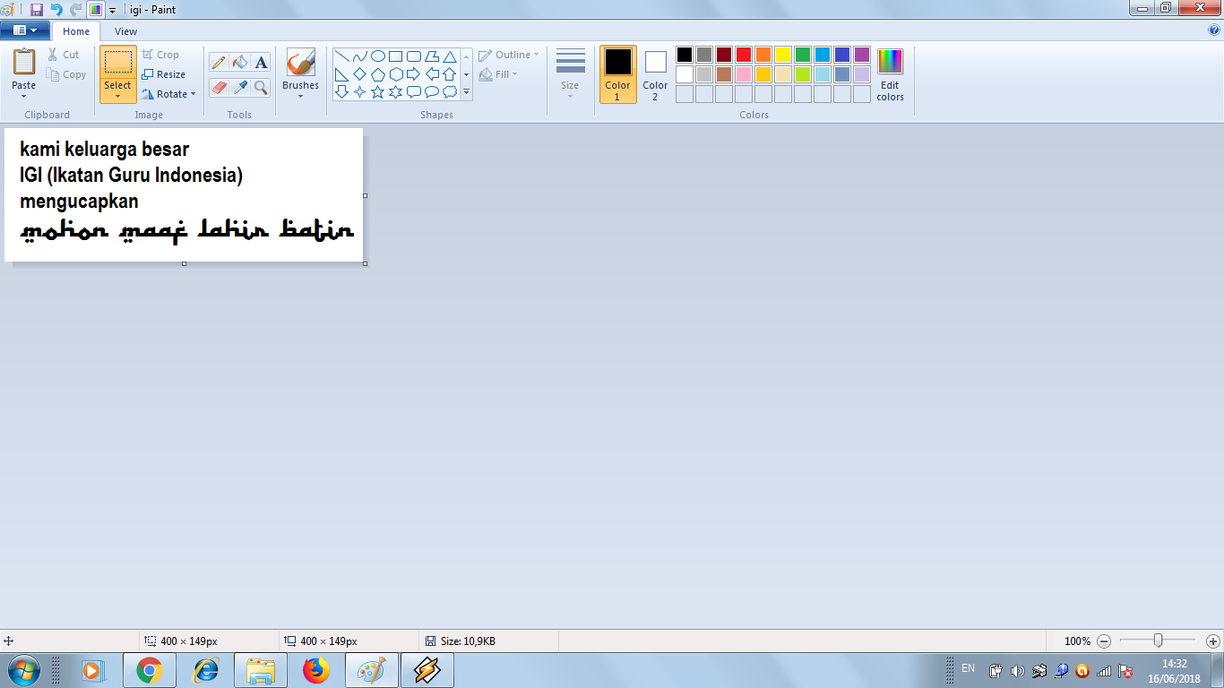Expand the Rotate dropdown
This screenshot has width=1224, height=688.
pos(193,94)
